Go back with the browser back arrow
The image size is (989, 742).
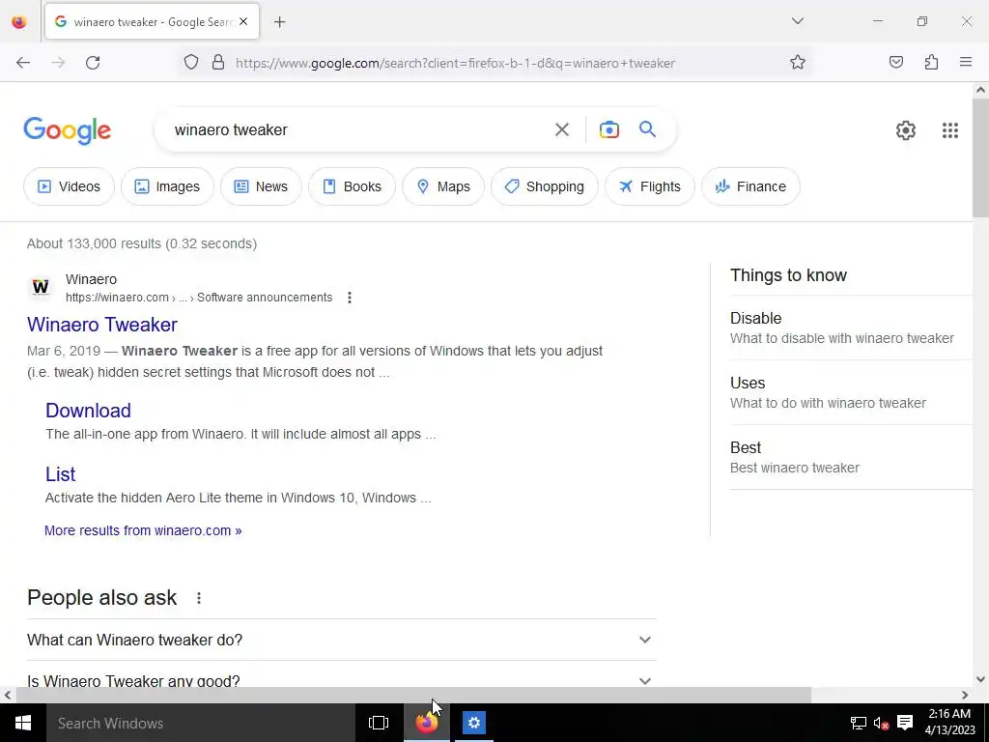(x=23, y=63)
